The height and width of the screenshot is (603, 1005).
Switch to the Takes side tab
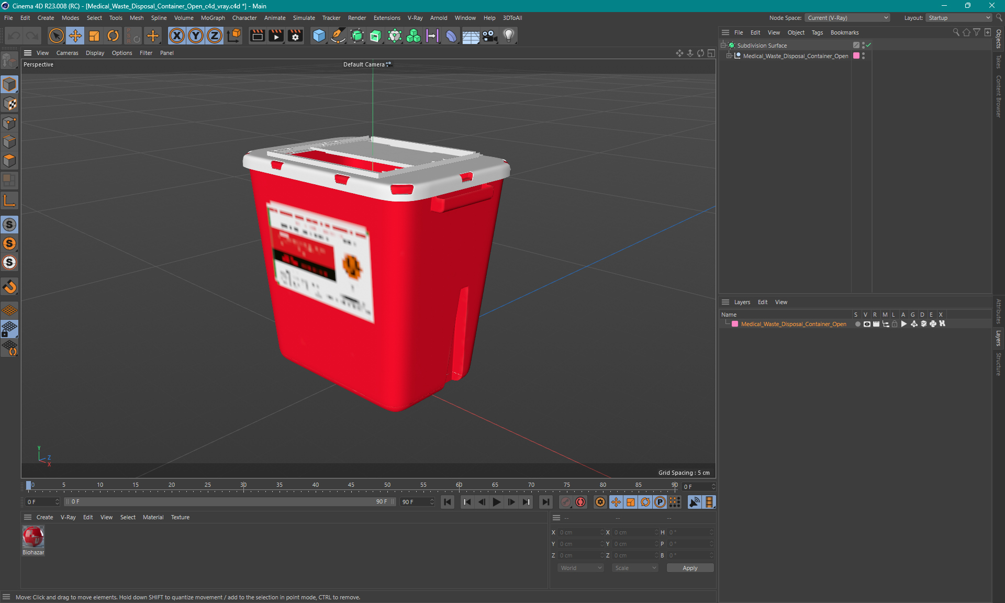click(x=999, y=62)
